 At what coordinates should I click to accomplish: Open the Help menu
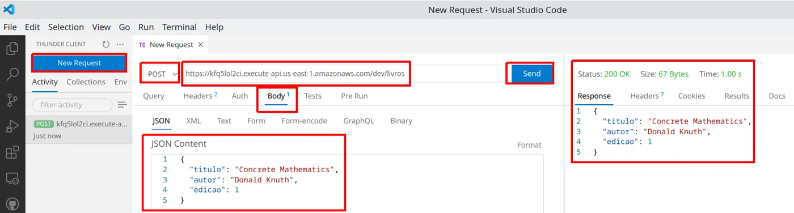click(x=214, y=27)
